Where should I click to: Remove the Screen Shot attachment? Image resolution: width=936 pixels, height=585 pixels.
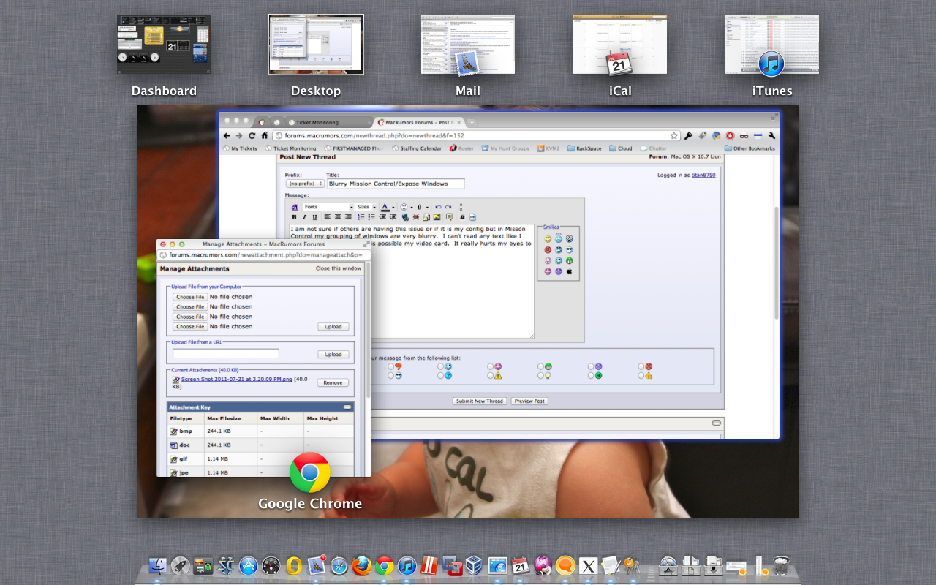[333, 382]
